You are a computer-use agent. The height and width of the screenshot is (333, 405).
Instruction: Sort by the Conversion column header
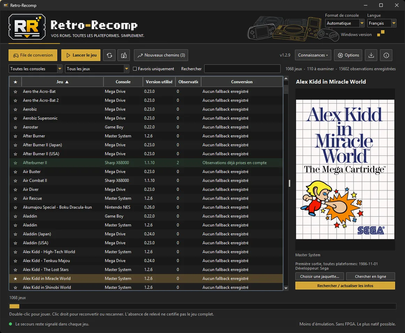tap(242, 82)
